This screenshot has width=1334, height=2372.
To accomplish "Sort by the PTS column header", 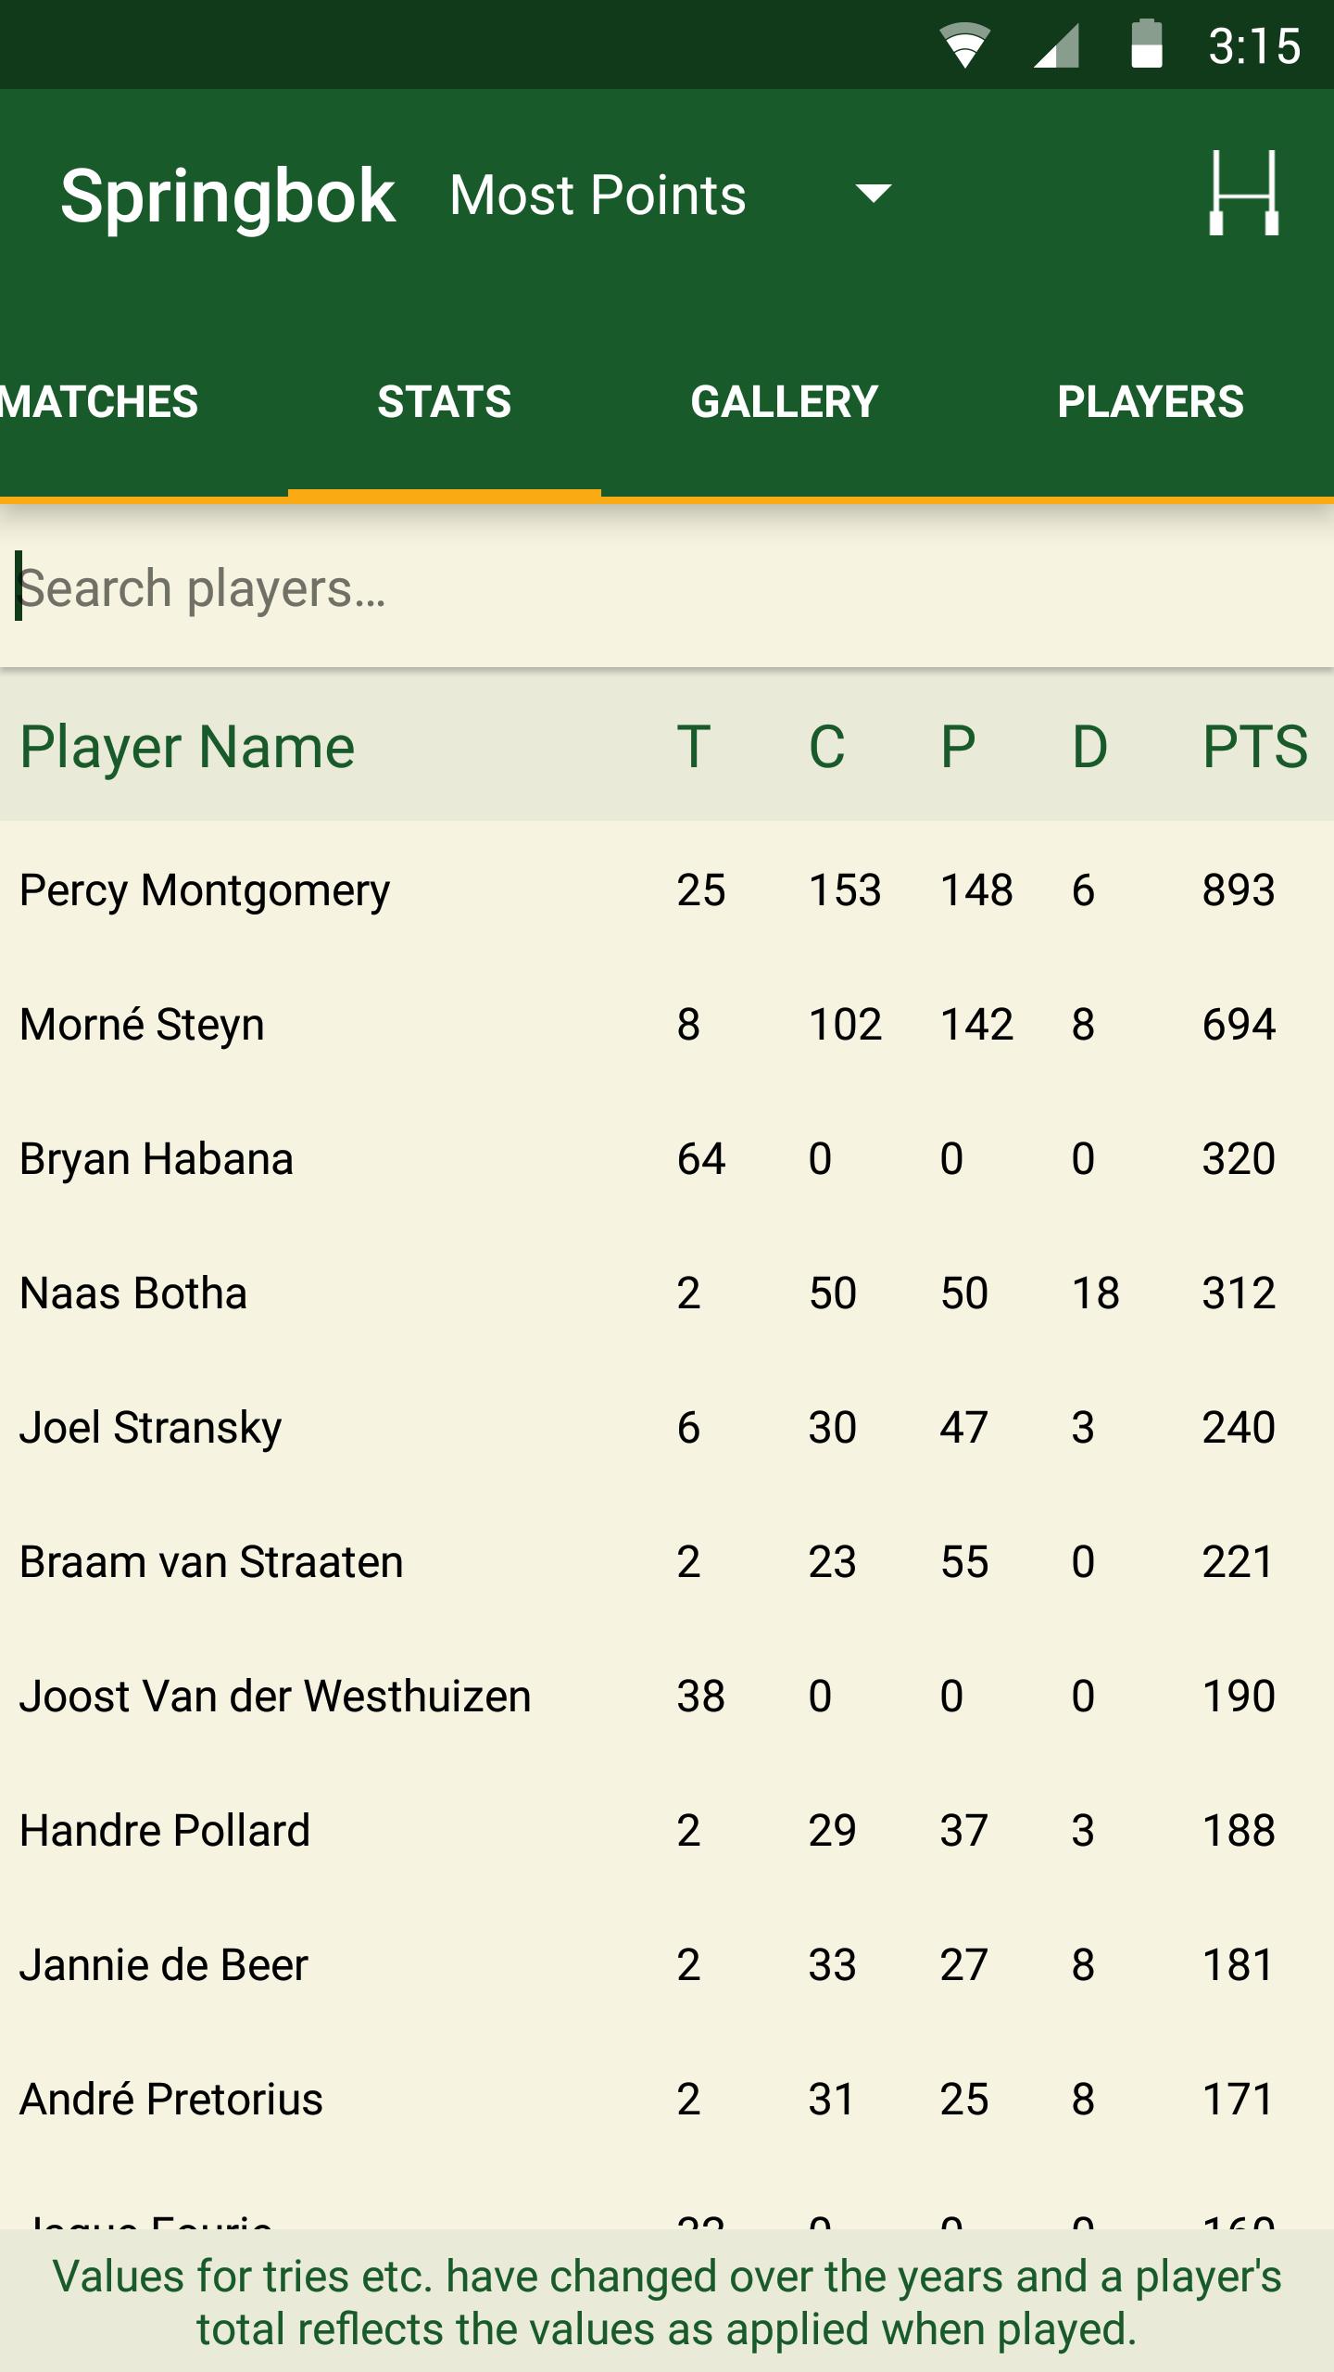I will [1254, 746].
